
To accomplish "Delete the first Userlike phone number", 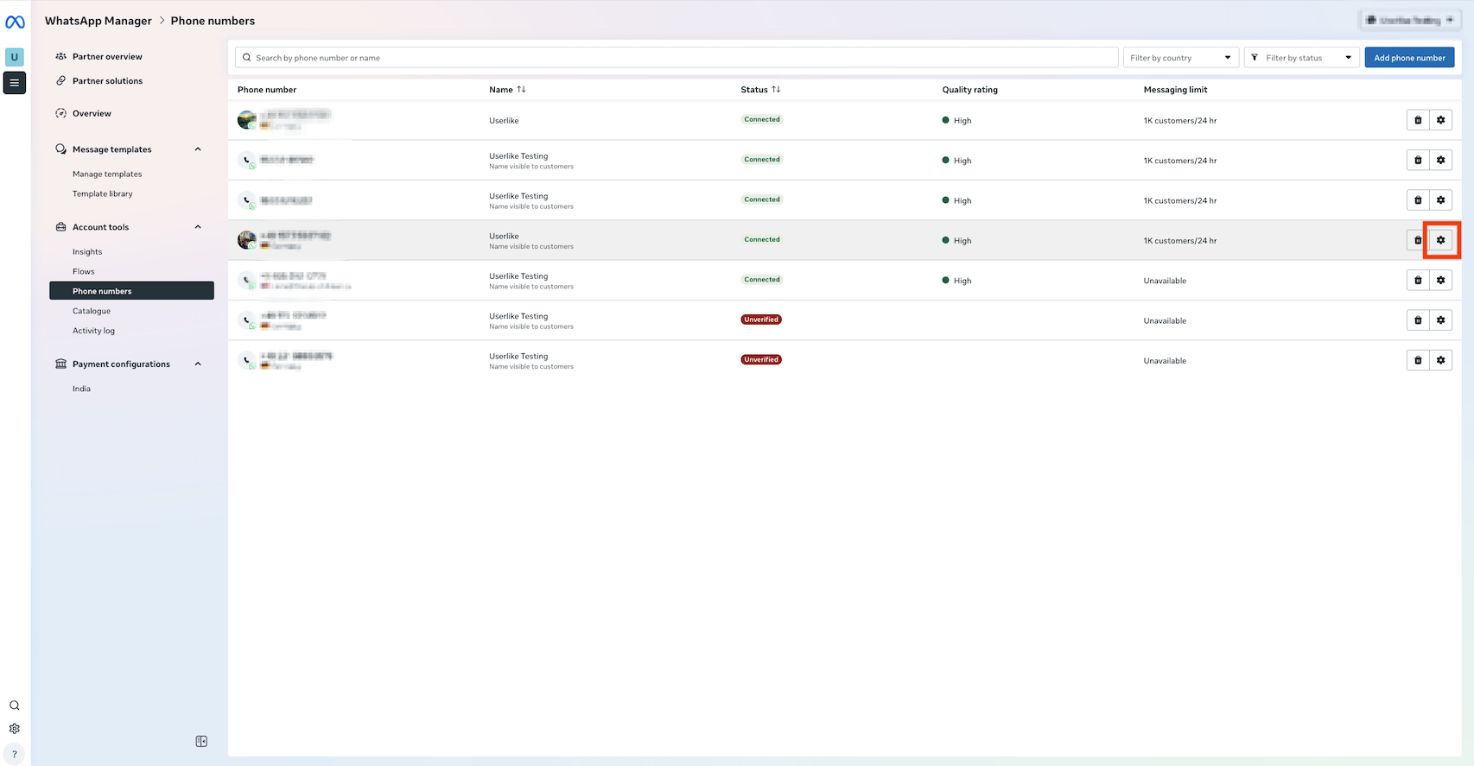I will coord(1418,120).
